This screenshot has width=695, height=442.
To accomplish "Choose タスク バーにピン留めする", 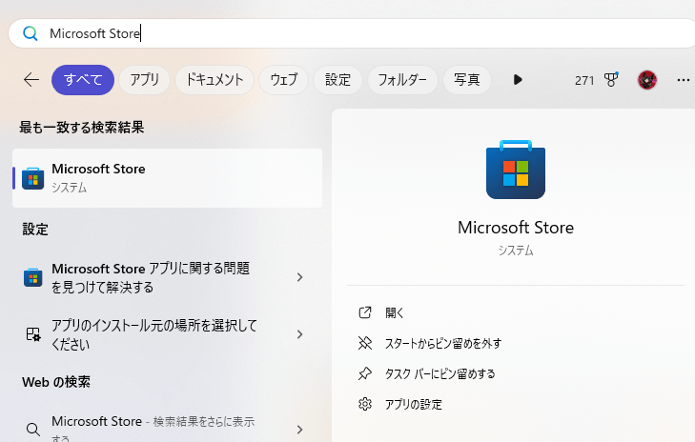I will pos(439,373).
